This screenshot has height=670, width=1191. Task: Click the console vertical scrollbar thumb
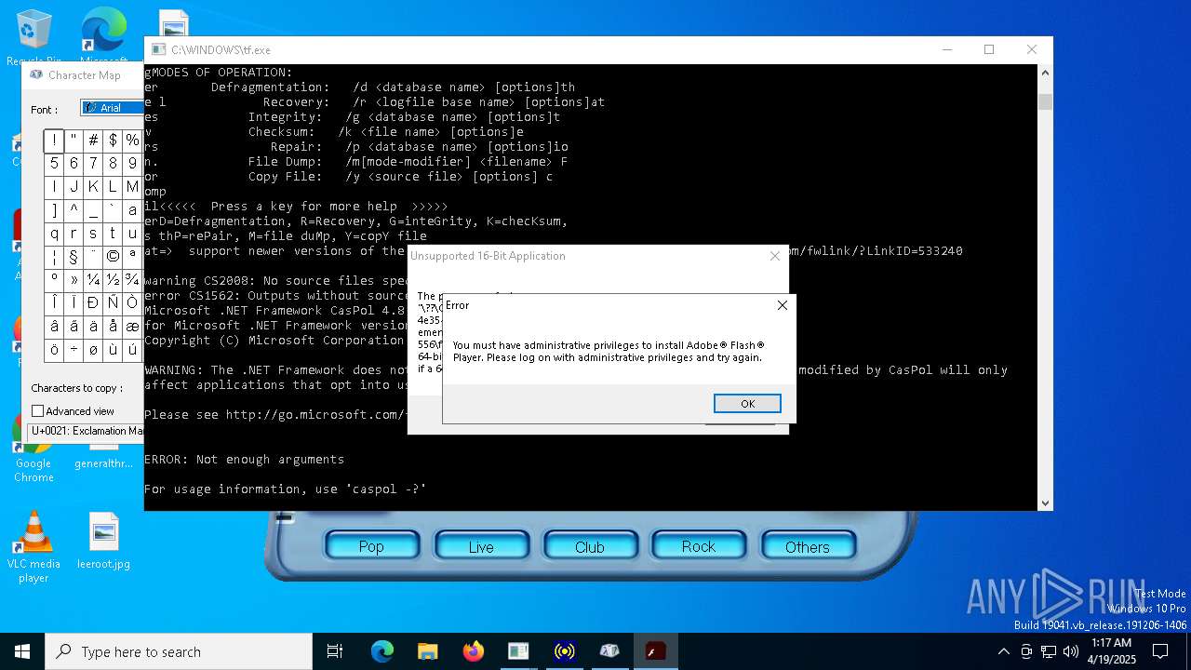pos(1045,102)
